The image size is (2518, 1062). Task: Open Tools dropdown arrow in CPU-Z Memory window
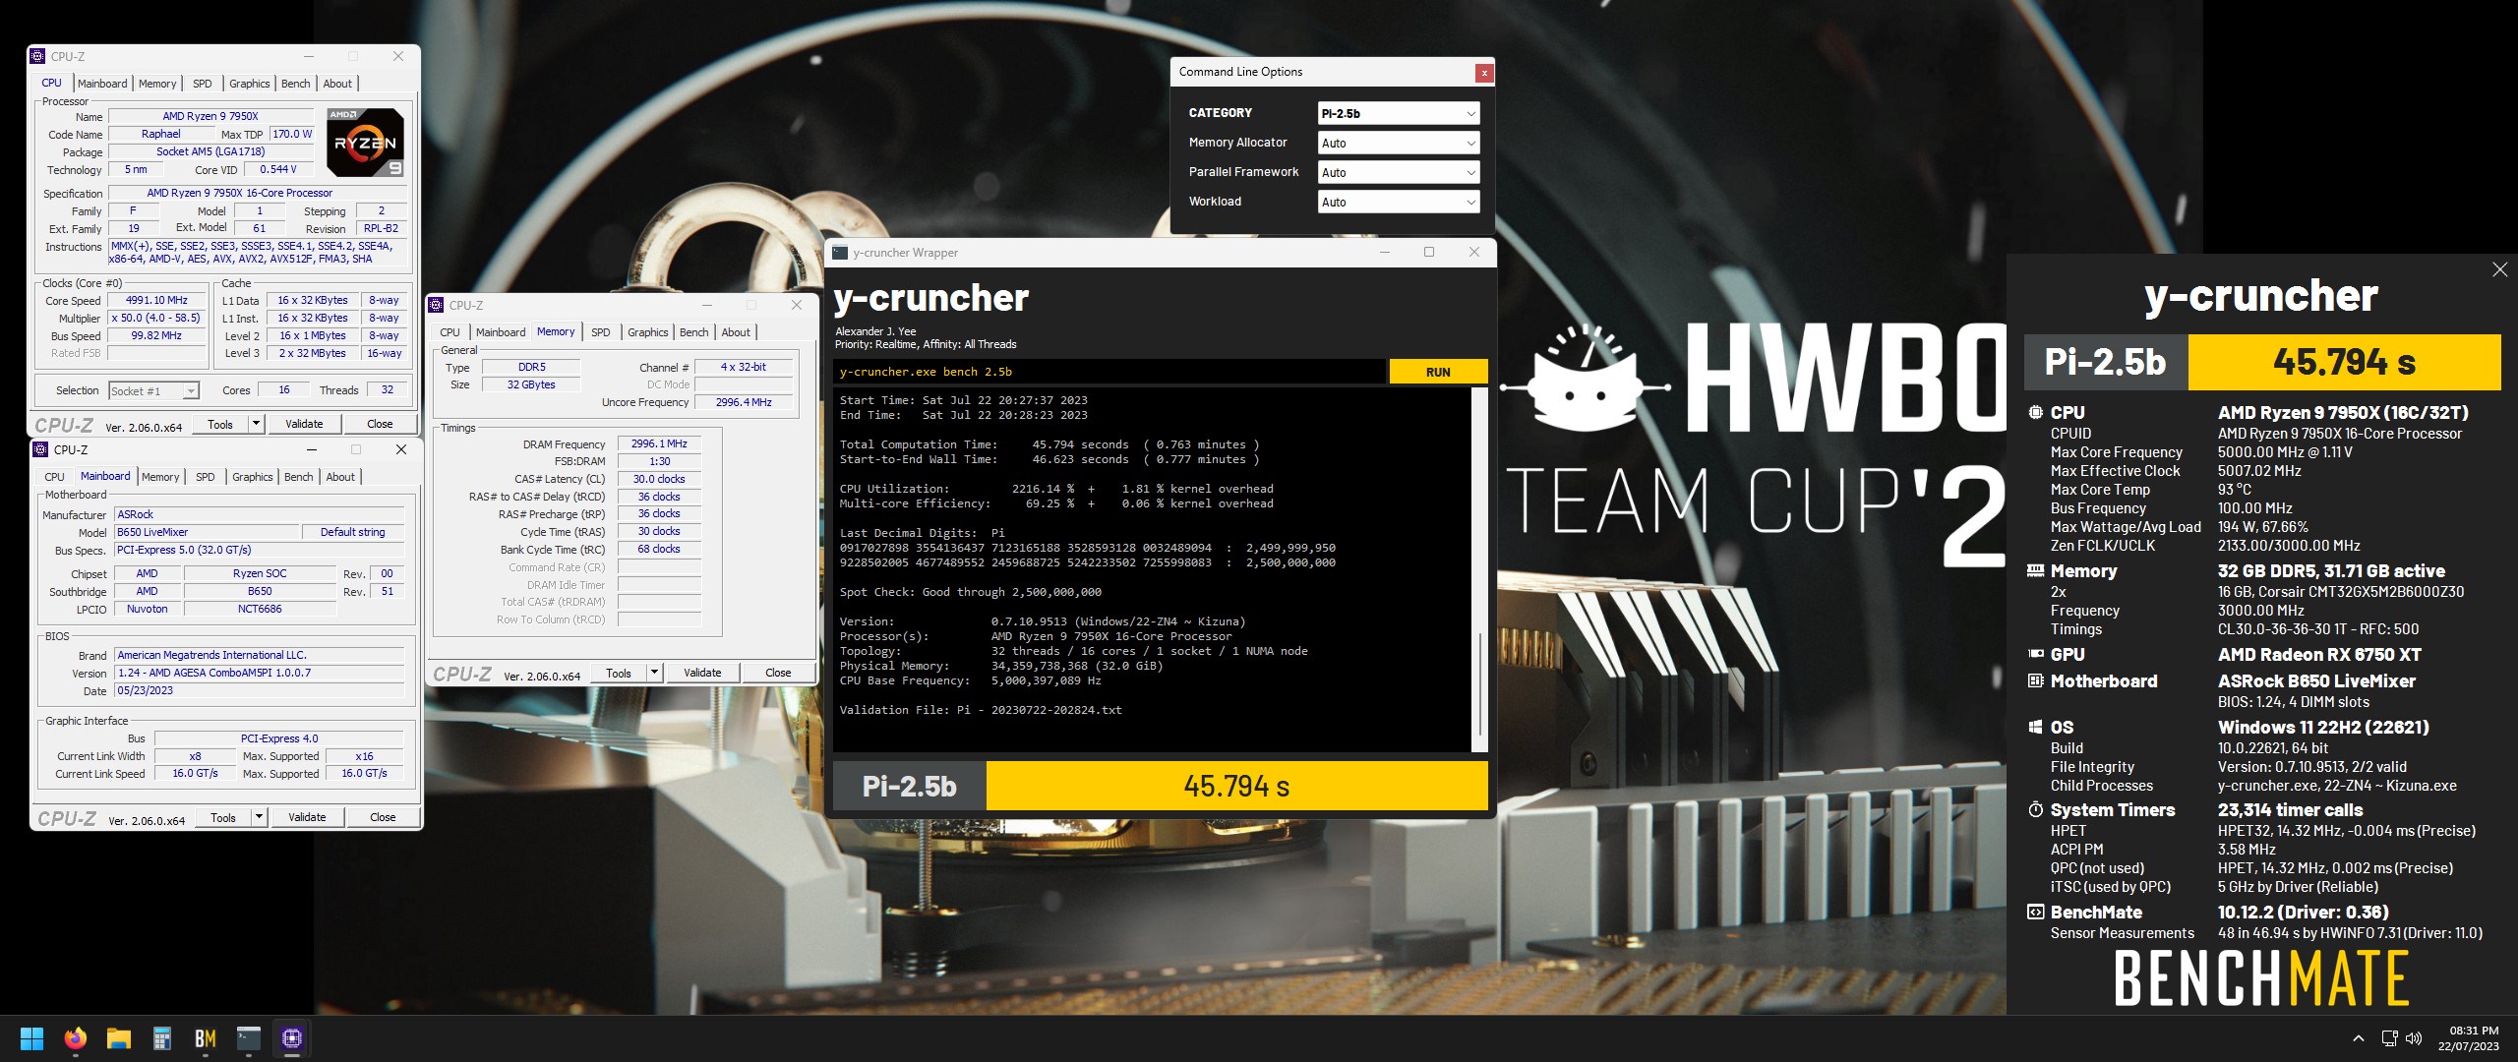coord(655,673)
